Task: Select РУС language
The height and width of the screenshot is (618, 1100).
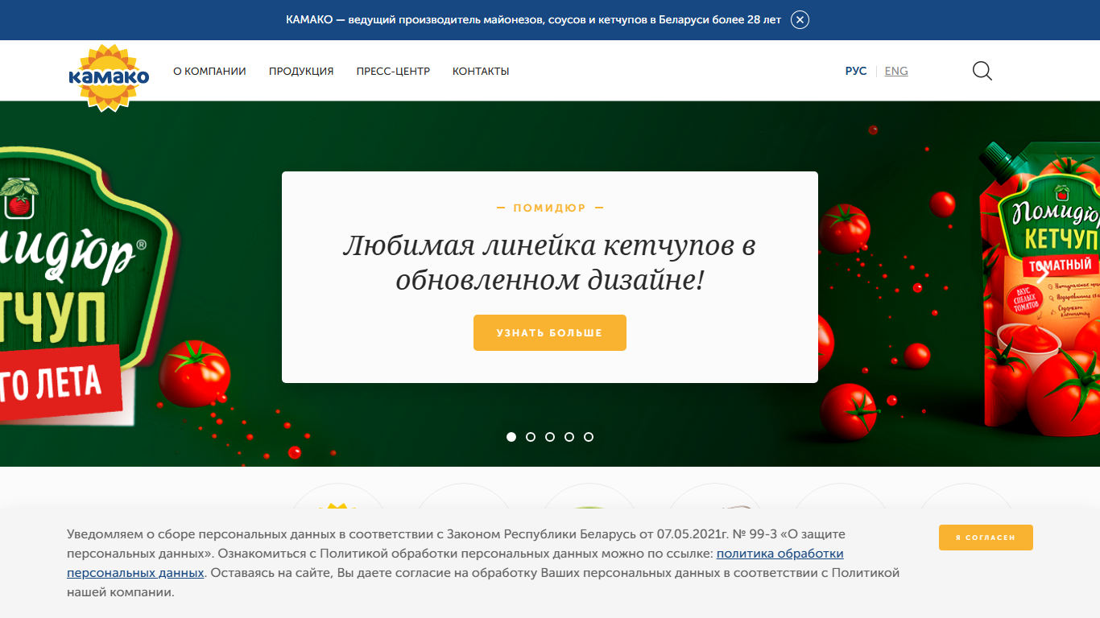Action: coord(856,71)
